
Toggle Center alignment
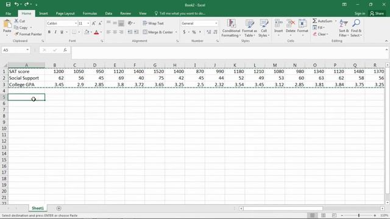(x=115, y=32)
